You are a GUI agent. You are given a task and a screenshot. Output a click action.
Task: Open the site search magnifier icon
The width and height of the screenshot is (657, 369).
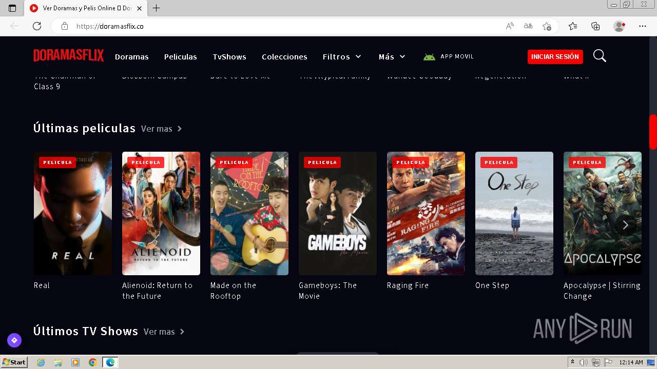[600, 56]
